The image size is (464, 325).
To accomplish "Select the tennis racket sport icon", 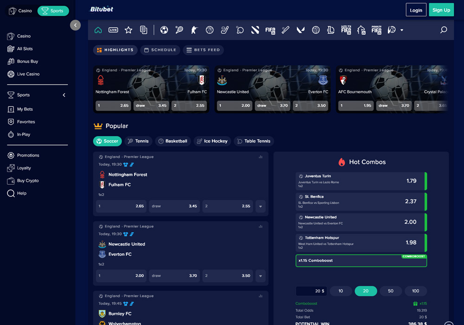I will (179, 30).
